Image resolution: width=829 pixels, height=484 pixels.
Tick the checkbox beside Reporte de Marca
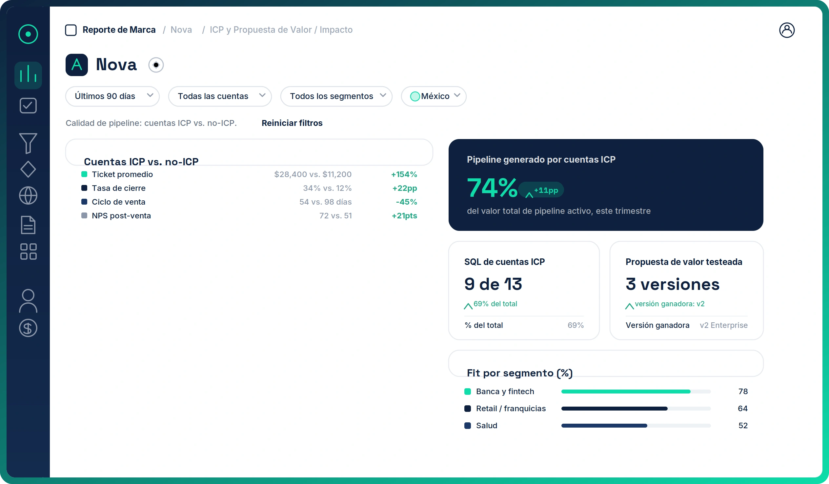[71, 30]
